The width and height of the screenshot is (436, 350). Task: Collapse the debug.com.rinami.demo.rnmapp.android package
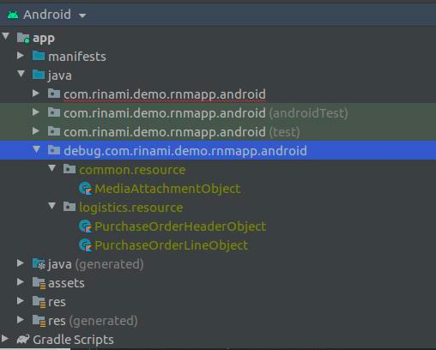pyautogui.click(x=36, y=149)
